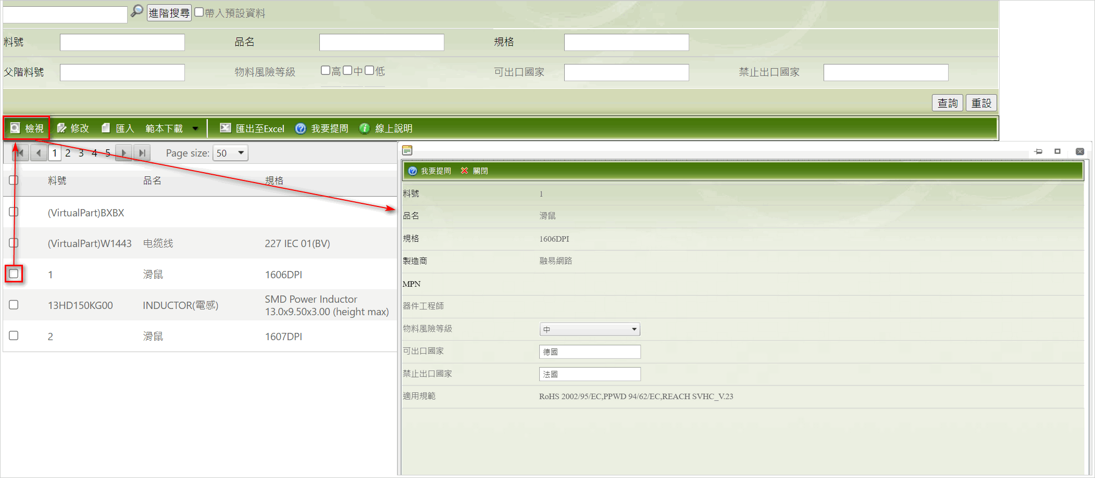Image resolution: width=1095 pixels, height=478 pixels.
Task: Maximize the detail window
Action: [1057, 151]
